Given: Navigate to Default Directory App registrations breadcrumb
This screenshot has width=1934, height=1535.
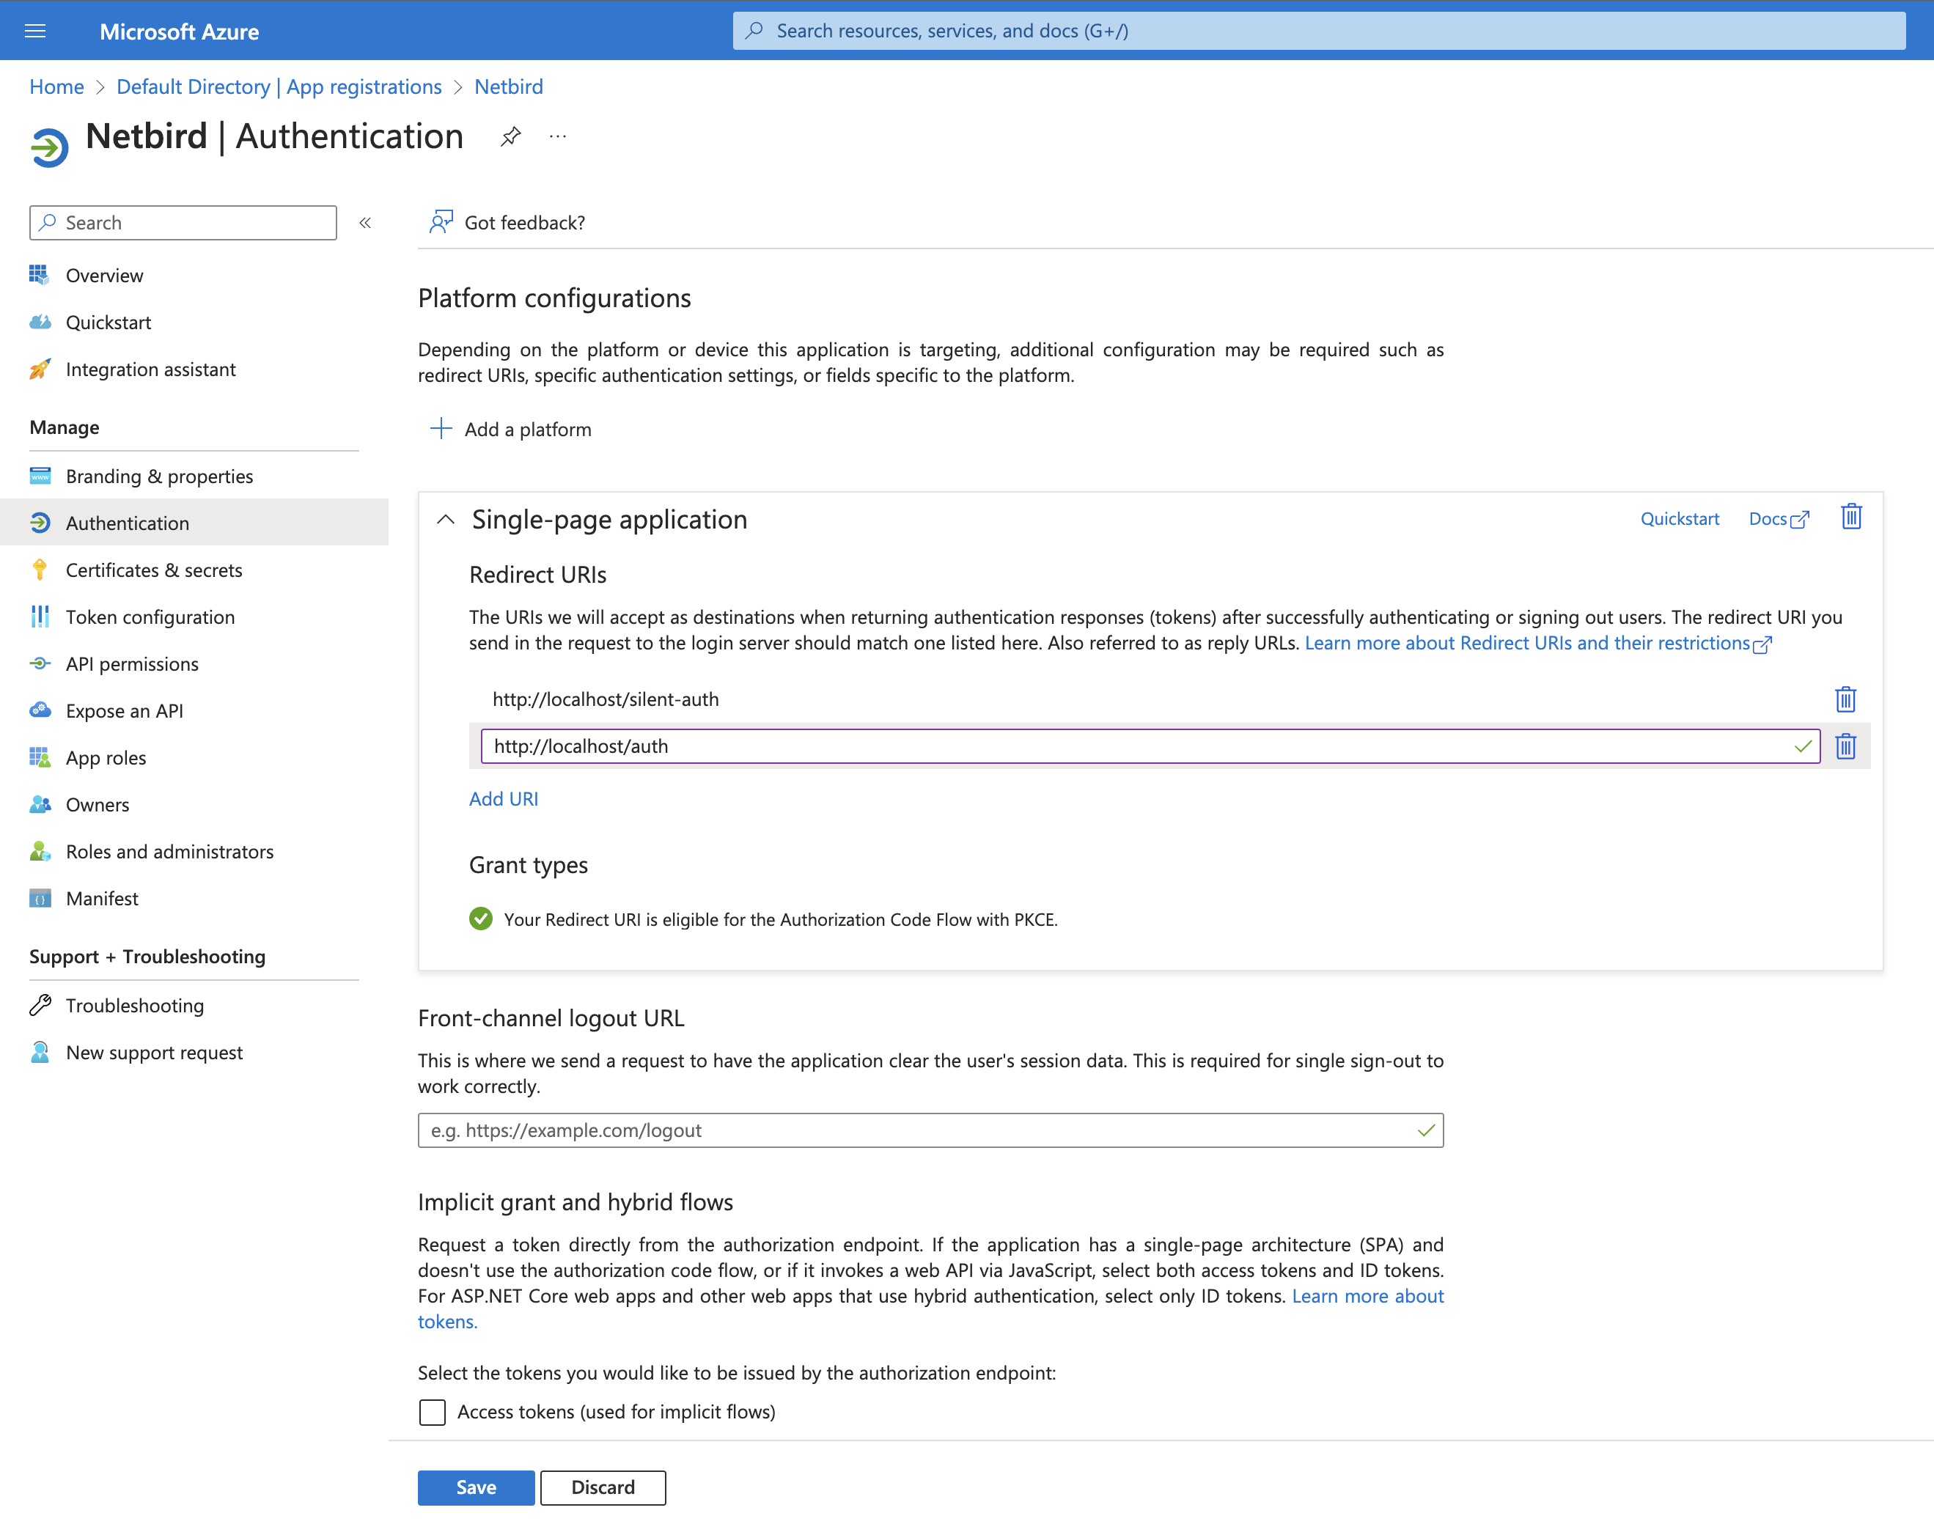Looking at the screenshot, I should 279,87.
